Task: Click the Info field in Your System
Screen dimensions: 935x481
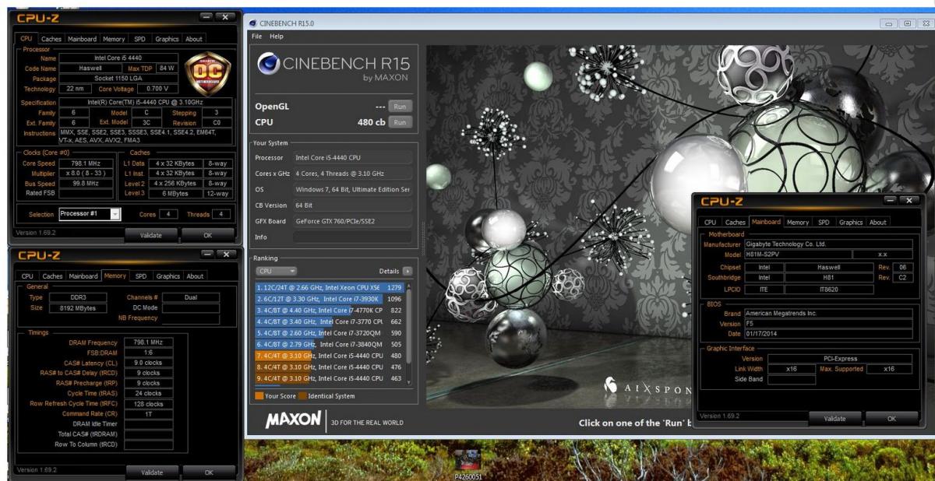Action: pyautogui.click(x=352, y=237)
